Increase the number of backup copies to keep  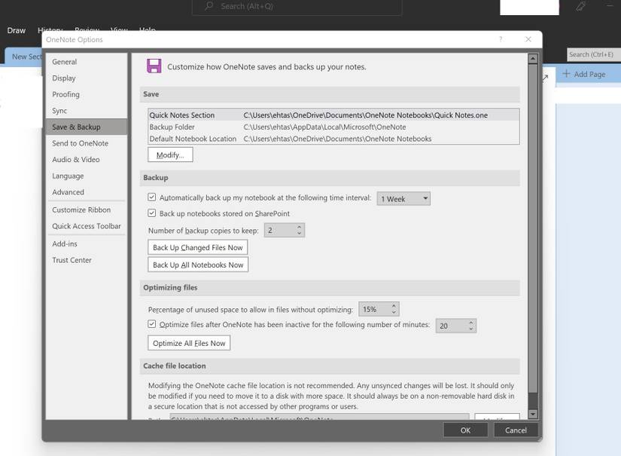(x=299, y=225)
